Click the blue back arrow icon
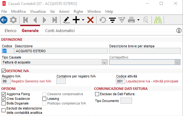Screen dimensions: 183x116 point(4,20)
